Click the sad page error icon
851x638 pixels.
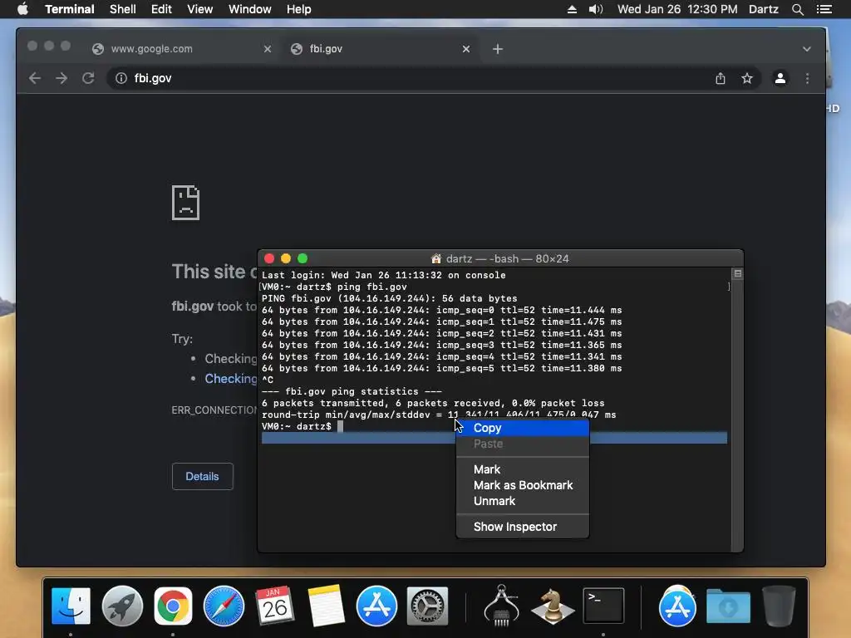185,203
